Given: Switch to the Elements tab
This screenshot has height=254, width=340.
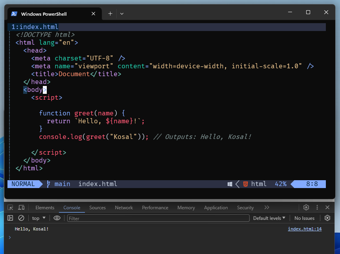Looking at the screenshot, I should click(x=45, y=208).
